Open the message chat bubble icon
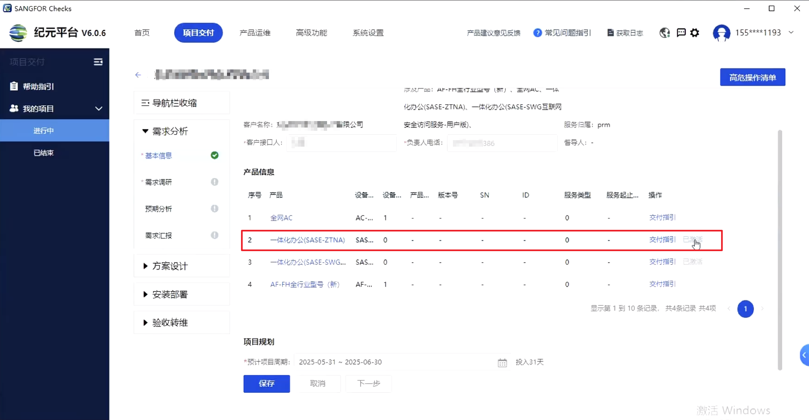Image resolution: width=809 pixels, height=420 pixels. (681, 33)
